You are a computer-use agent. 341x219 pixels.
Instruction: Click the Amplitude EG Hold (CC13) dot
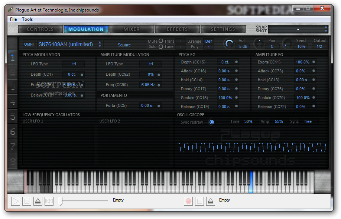click(x=314, y=80)
